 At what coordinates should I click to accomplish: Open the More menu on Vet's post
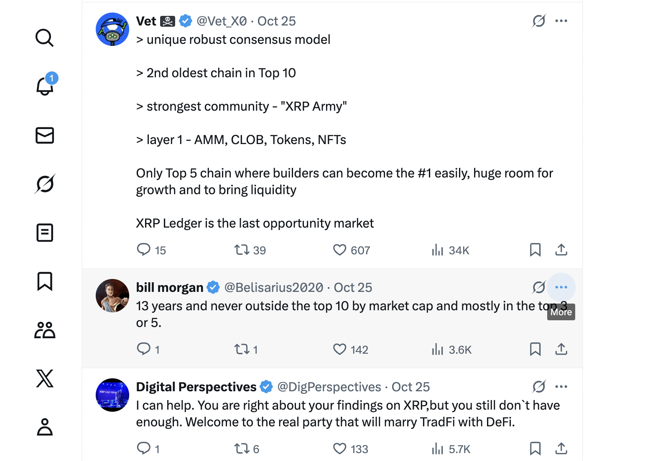click(561, 20)
